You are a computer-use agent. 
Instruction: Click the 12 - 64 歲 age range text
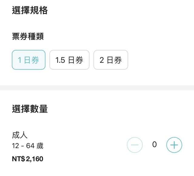[28, 146]
